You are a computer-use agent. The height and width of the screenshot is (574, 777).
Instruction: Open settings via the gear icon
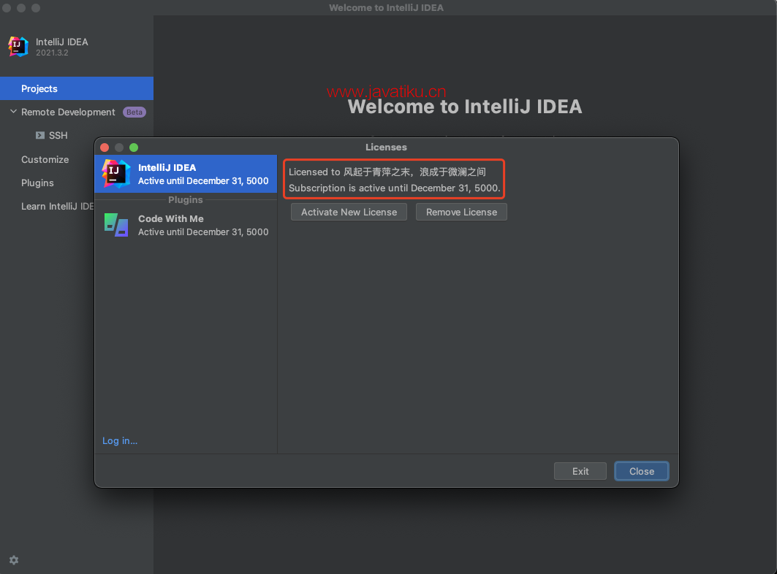[x=14, y=560]
